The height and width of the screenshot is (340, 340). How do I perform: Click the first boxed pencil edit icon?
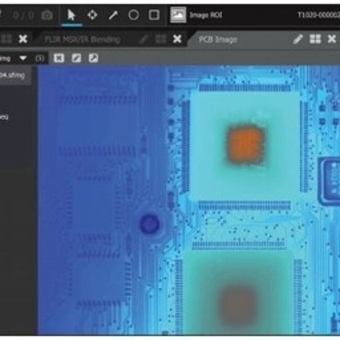76,58
